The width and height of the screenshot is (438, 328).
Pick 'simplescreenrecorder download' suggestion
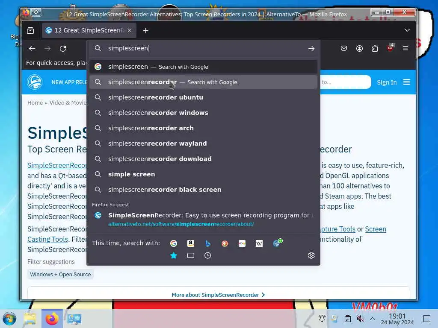point(203,159)
